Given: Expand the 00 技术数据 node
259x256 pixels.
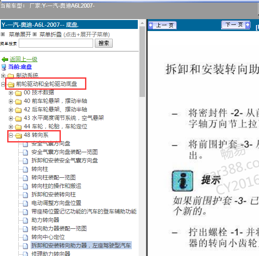Looking at the screenshot, I should pos(11,93).
